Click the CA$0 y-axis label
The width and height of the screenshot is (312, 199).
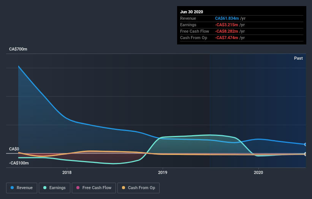tap(14, 149)
